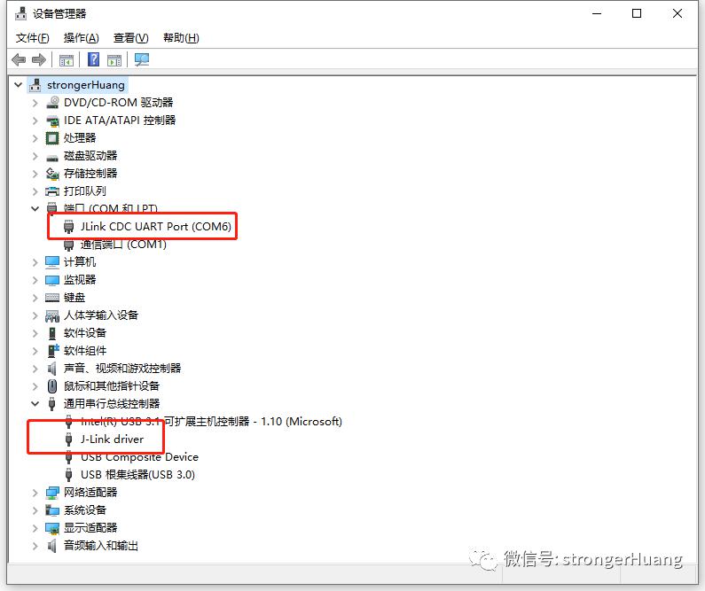Select the 人体学输入设备 category label

[x=101, y=315]
